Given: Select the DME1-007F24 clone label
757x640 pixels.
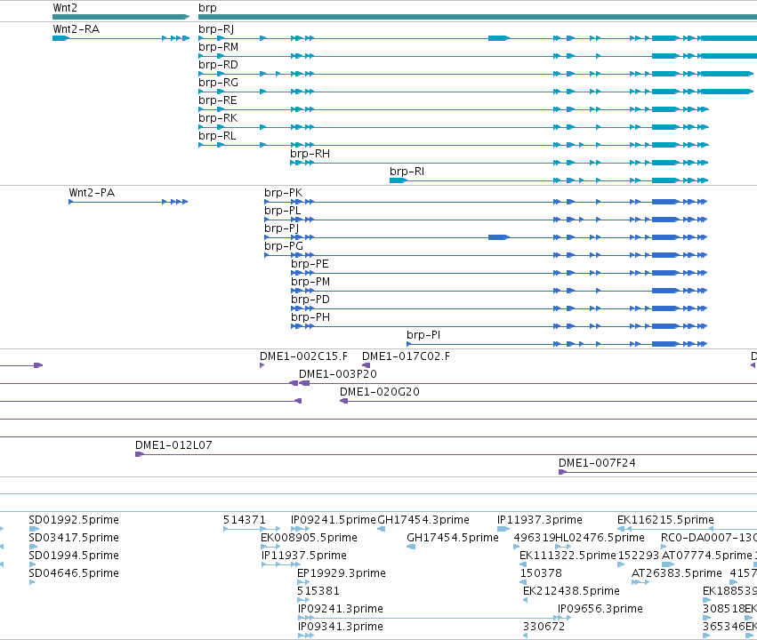Looking at the screenshot, I should click(597, 463).
